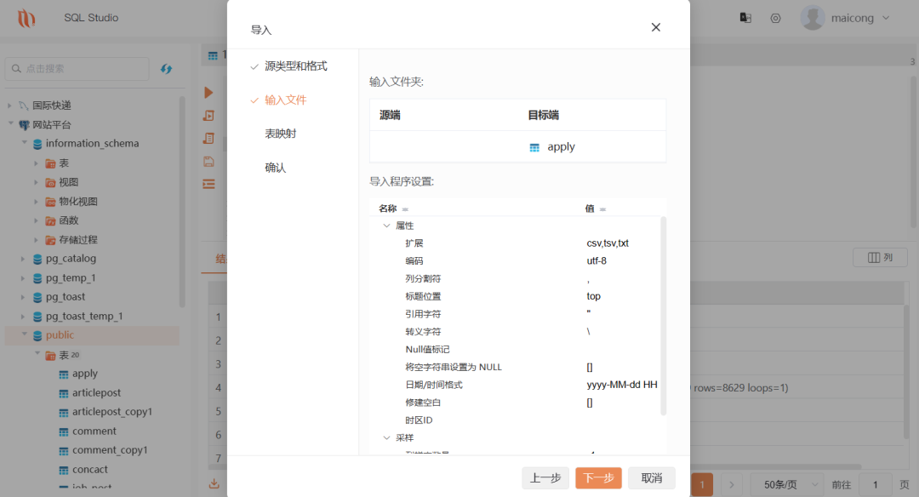Open the settings target icon in header

tap(775, 18)
